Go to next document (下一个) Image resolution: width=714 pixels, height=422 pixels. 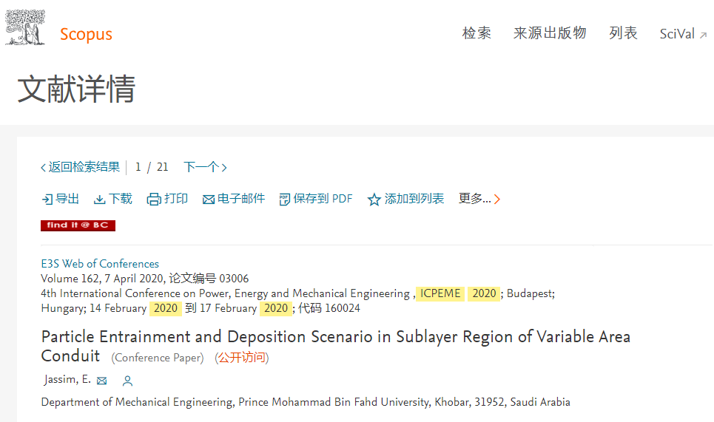(x=205, y=168)
